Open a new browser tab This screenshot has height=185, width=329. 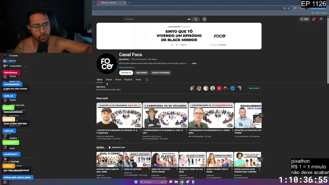pyautogui.click(x=129, y=3)
